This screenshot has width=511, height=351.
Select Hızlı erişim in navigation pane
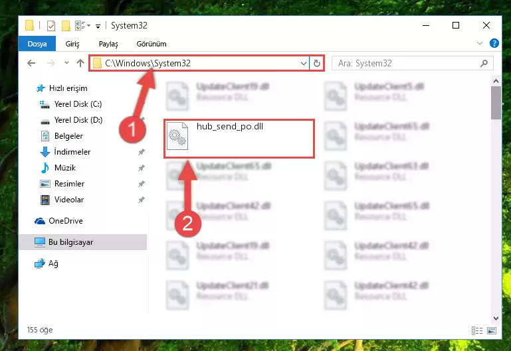point(68,88)
